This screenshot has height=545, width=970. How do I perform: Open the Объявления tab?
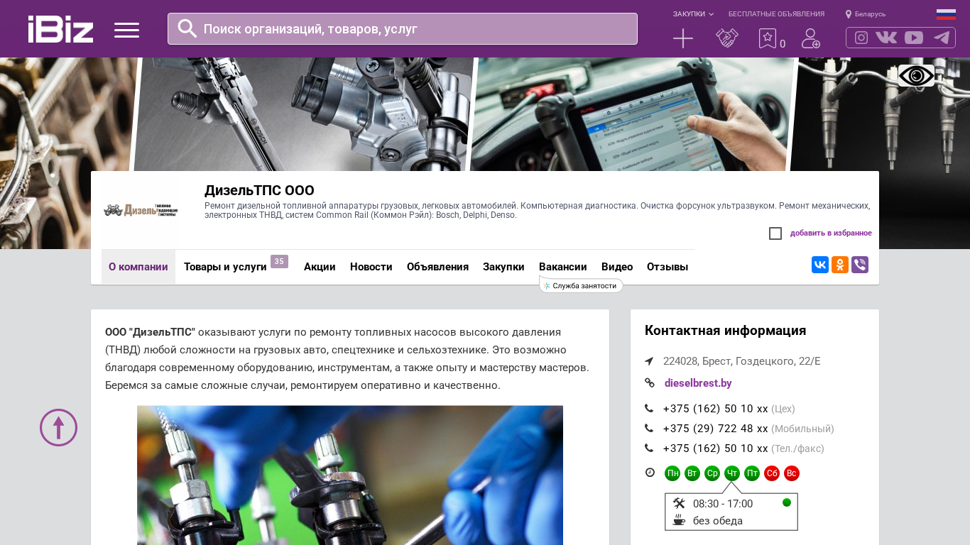pyautogui.click(x=437, y=267)
